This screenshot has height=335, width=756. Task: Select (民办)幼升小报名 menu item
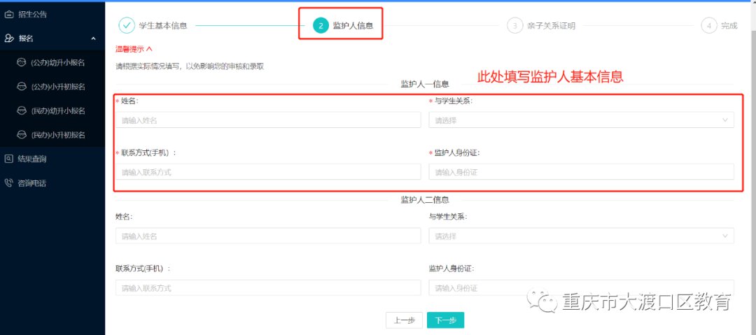tap(57, 111)
